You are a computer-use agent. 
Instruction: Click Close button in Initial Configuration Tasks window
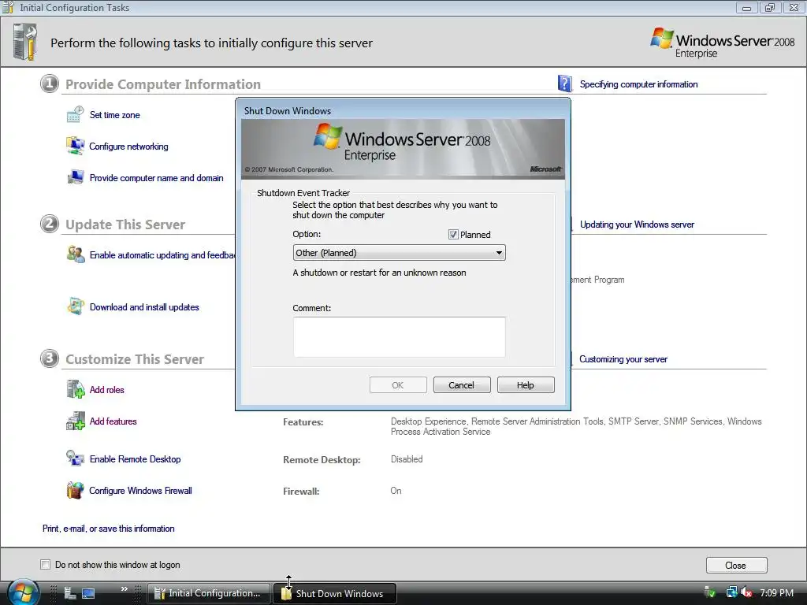coord(736,565)
